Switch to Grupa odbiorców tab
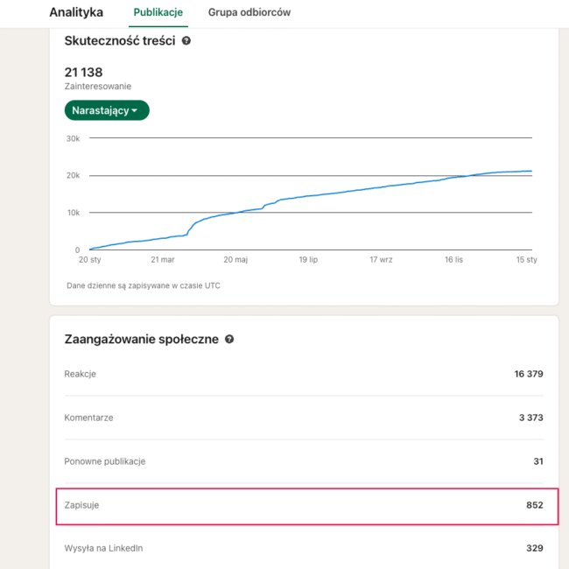 (x=249, y=12)
